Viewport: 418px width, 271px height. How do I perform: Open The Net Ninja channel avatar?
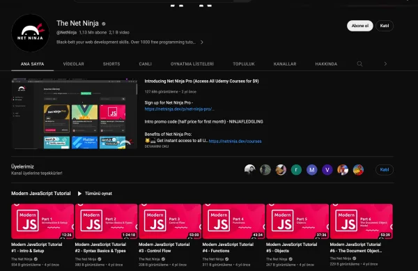click(x=31, y=33)
